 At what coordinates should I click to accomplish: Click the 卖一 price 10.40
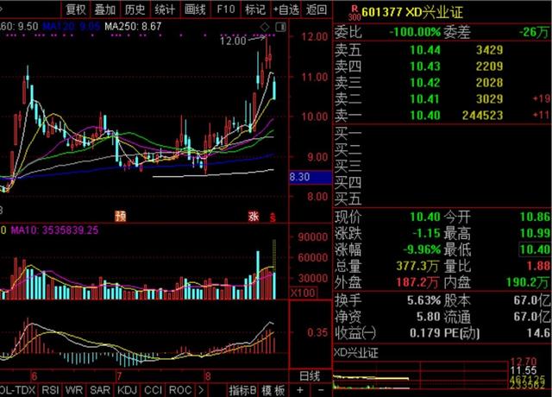425,116
